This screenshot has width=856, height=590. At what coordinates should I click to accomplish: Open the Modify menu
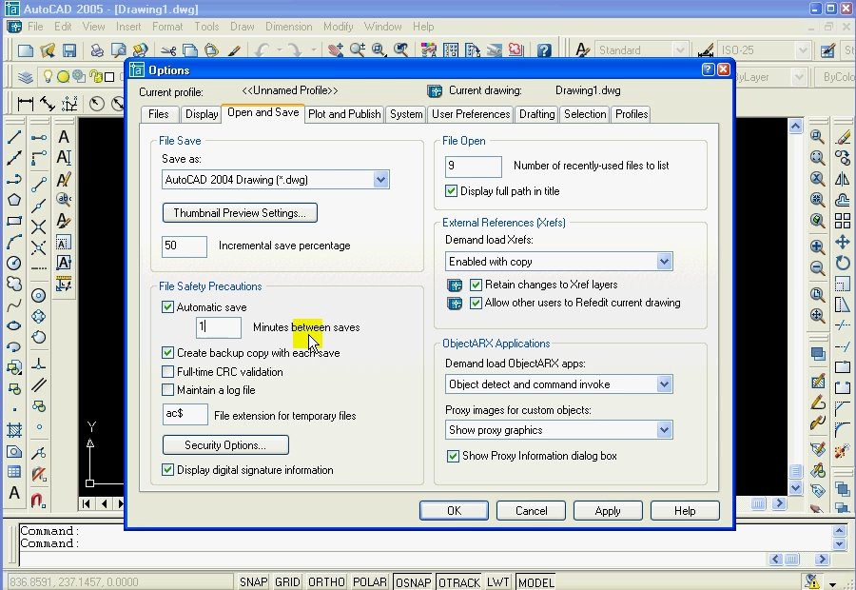click(338, 27)
